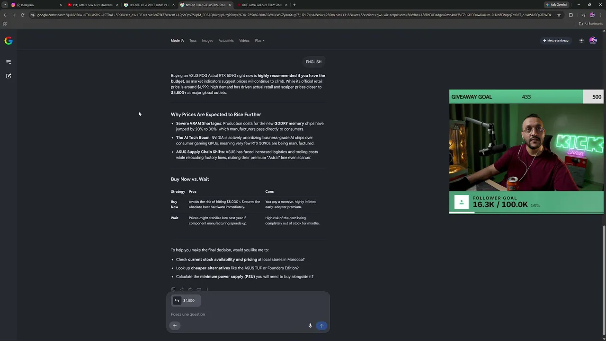Go back with the browser back arrow
This screenshot has width=606, height=341.
pos(5,15)
